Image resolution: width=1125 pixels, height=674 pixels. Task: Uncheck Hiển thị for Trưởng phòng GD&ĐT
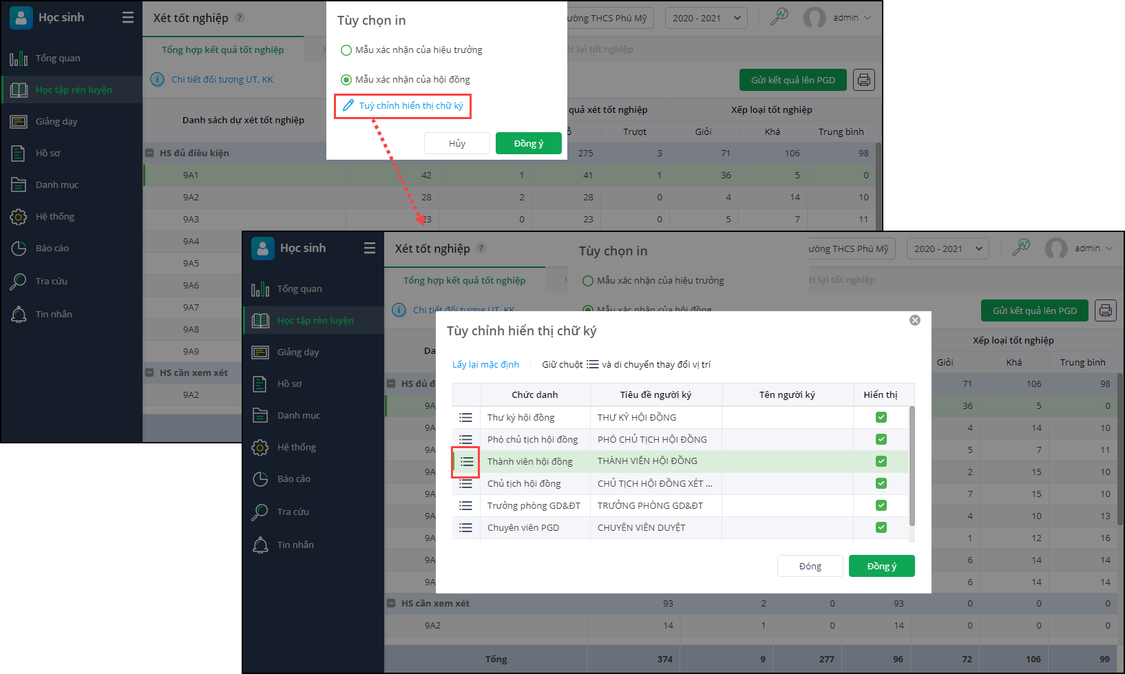click(x=881, y=505)
